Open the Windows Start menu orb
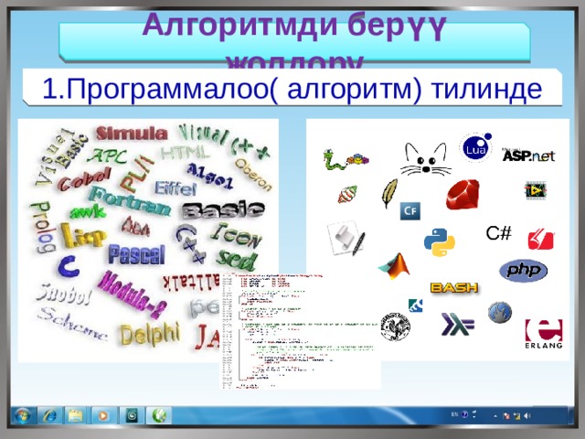 pos(22,415)
